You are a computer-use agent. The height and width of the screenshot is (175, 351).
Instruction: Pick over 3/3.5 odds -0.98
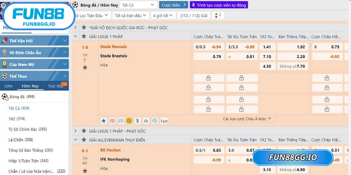pyautogui.click(x=242, y=47)
